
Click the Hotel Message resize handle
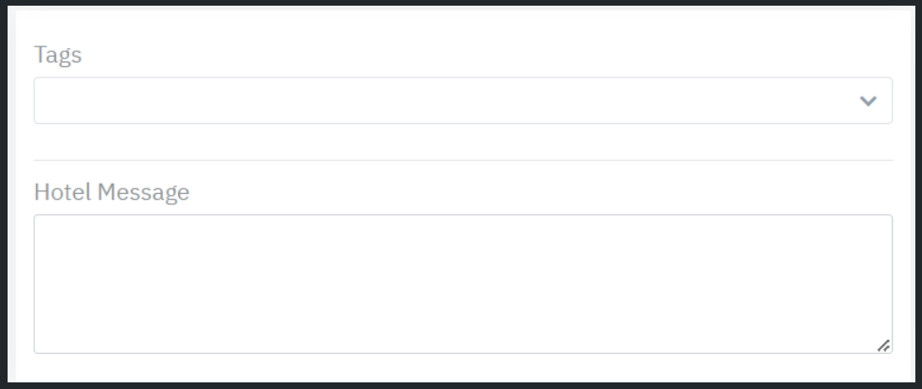(883, 345)
